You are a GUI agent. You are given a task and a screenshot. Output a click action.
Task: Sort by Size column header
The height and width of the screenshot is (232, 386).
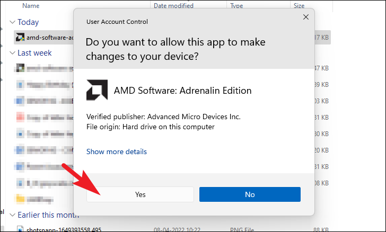pos(299,6)
